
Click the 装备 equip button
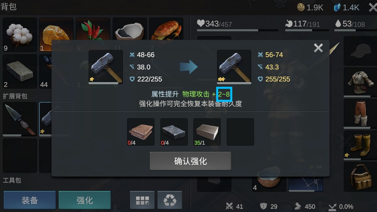30,200
